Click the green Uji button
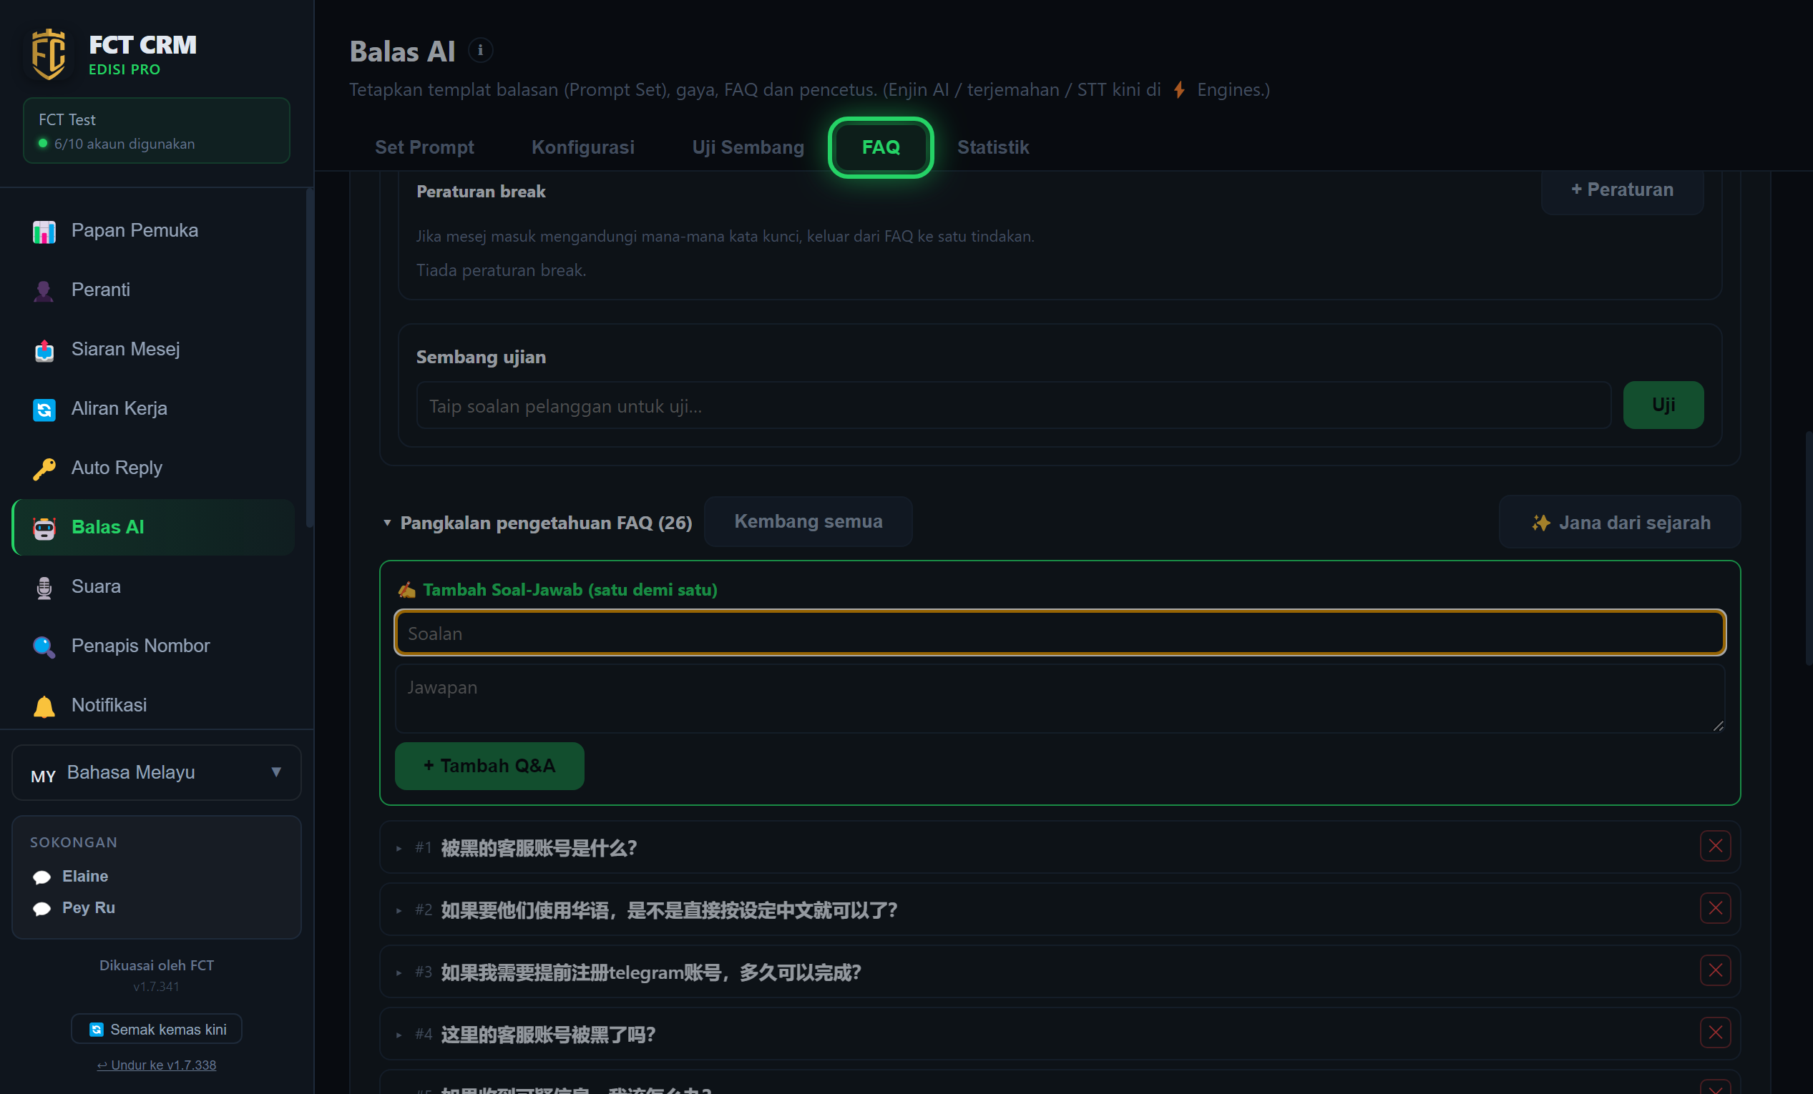 coord(1663,405)
